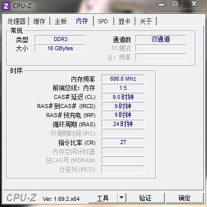Viewport: 207px width, 207px height.
Task: Expand the 工具 dropdown arrow
Action: pos(121,198)
